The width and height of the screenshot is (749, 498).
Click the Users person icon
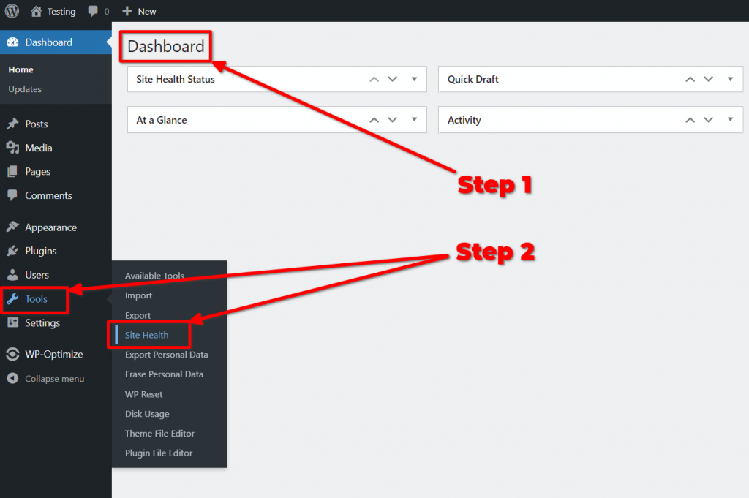point(13,274)
